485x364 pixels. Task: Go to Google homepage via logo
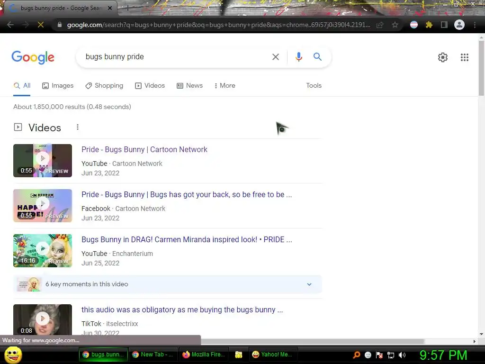pos(33,57)
